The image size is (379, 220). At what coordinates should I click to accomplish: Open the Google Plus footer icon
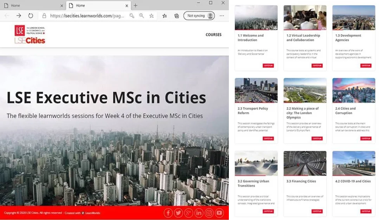tap(189, 213)
